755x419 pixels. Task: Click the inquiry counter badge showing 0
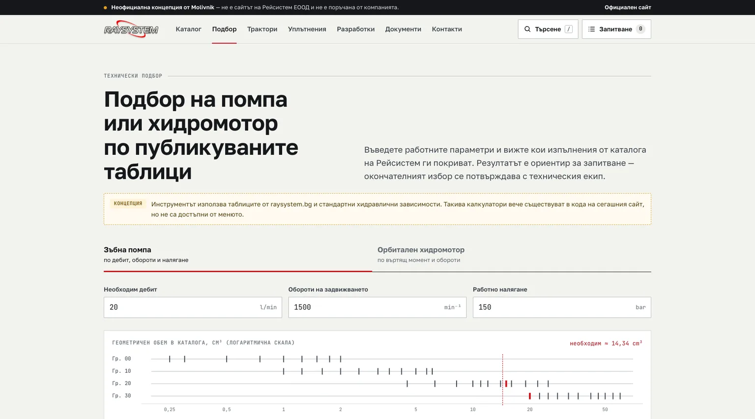click(640, 29)
